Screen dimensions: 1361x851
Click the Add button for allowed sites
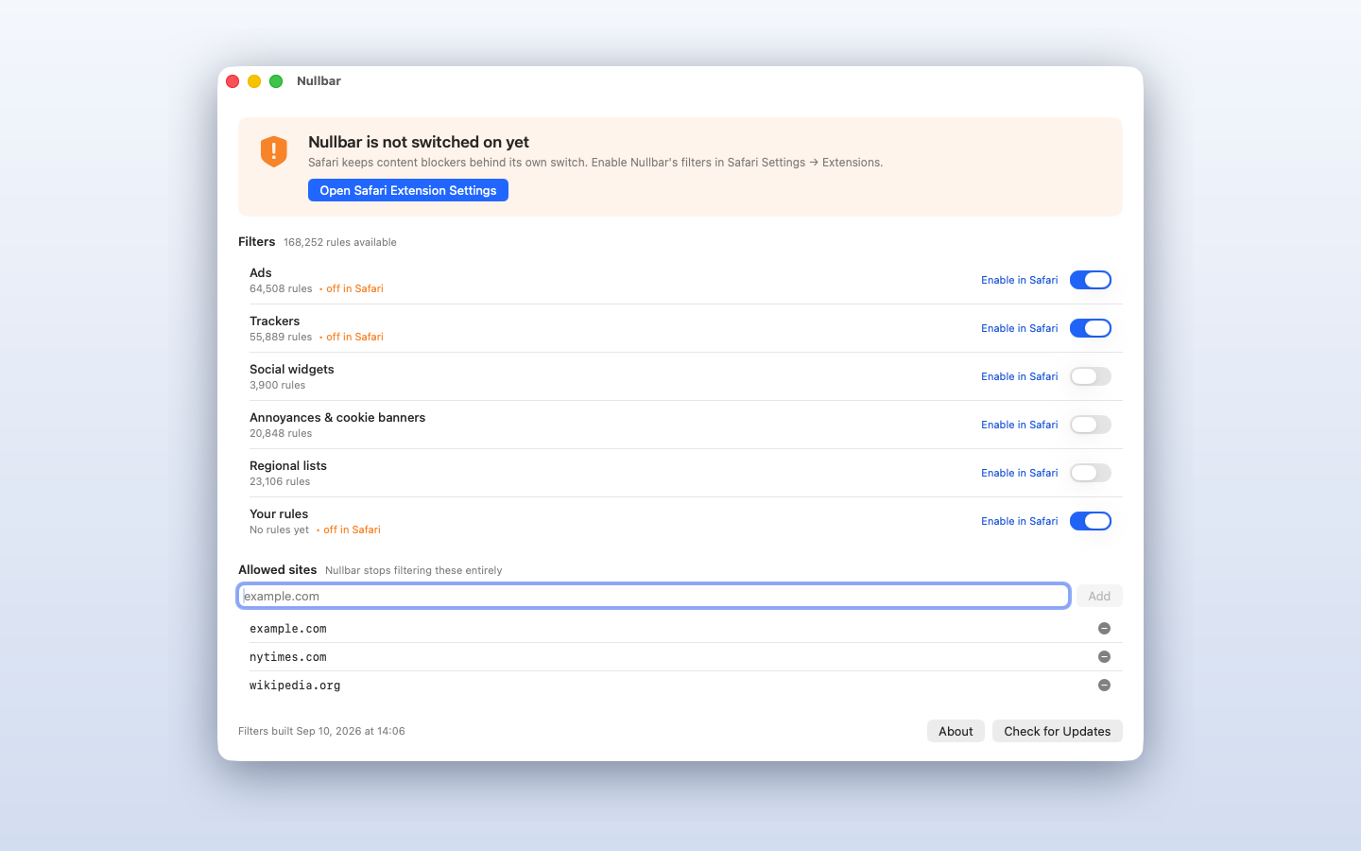click(1099, 596)
